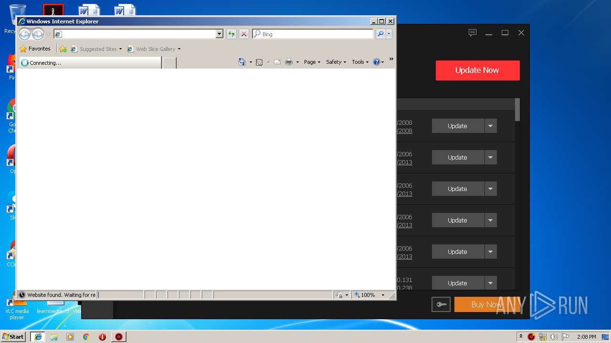
Task: Open the learnmedia.rtf desktop file
Action: pos(53,307)
